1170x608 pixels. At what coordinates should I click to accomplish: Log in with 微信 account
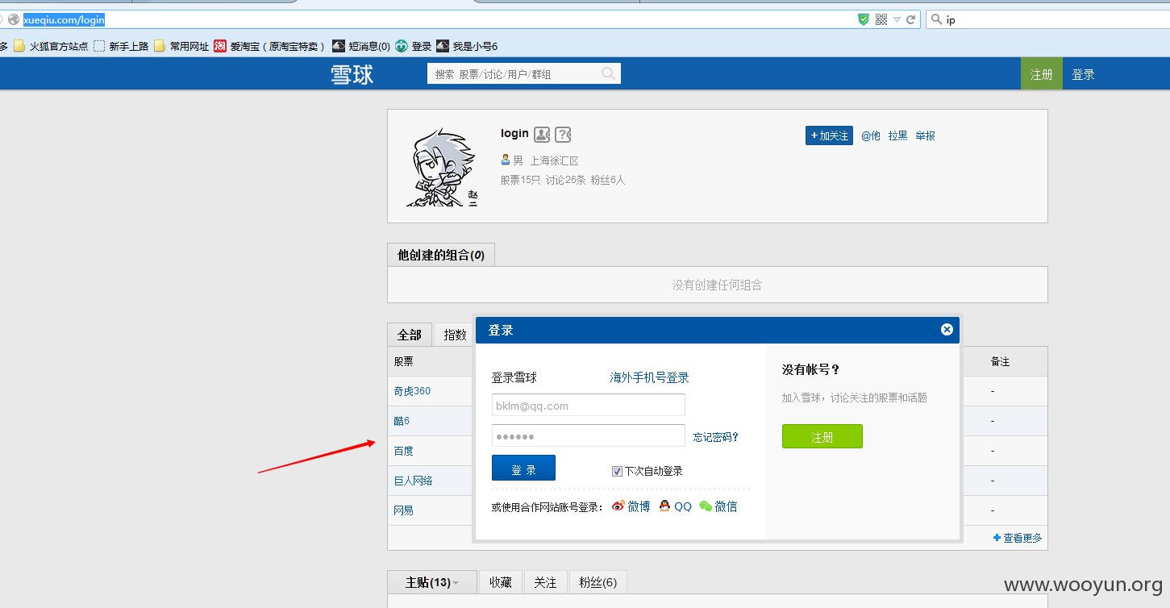(718, 506)
